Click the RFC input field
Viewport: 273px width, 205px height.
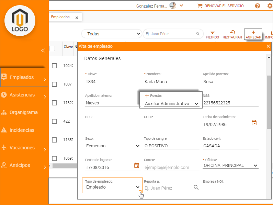tap(113, 124)
